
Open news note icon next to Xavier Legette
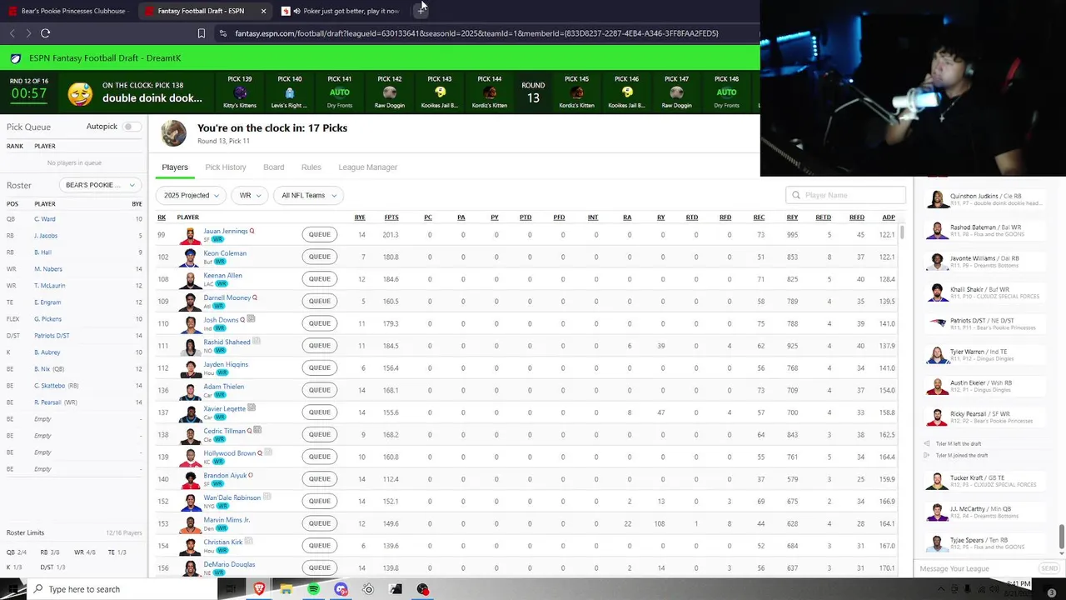tap(252, 408)
